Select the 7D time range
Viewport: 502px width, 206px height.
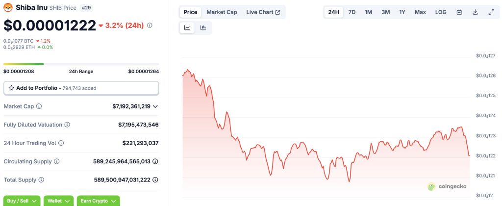[352, 12]
